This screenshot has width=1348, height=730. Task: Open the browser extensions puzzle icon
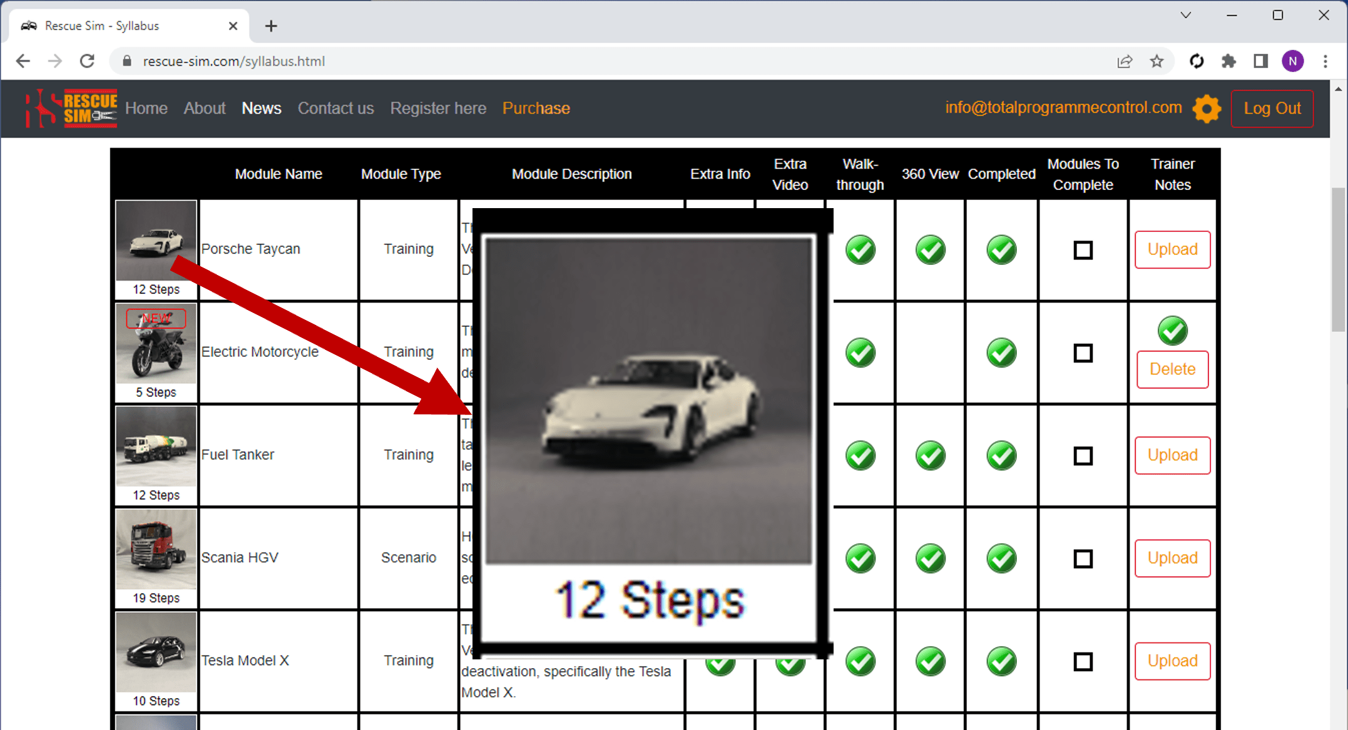coord(1228,61)
